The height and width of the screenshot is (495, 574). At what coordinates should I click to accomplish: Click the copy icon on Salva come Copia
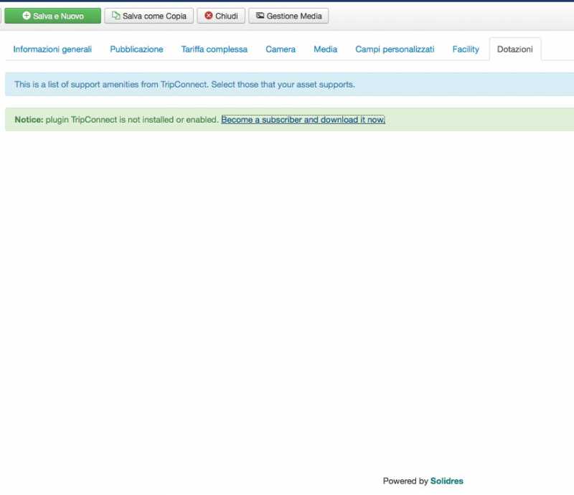tap(116, 16)
